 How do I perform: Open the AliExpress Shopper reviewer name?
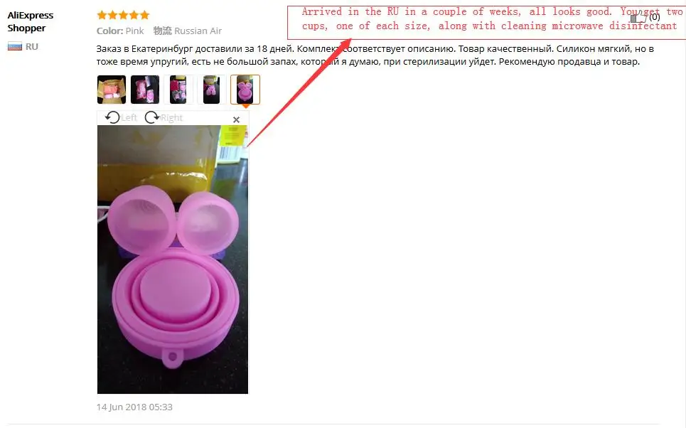click(x=30, y=21)
